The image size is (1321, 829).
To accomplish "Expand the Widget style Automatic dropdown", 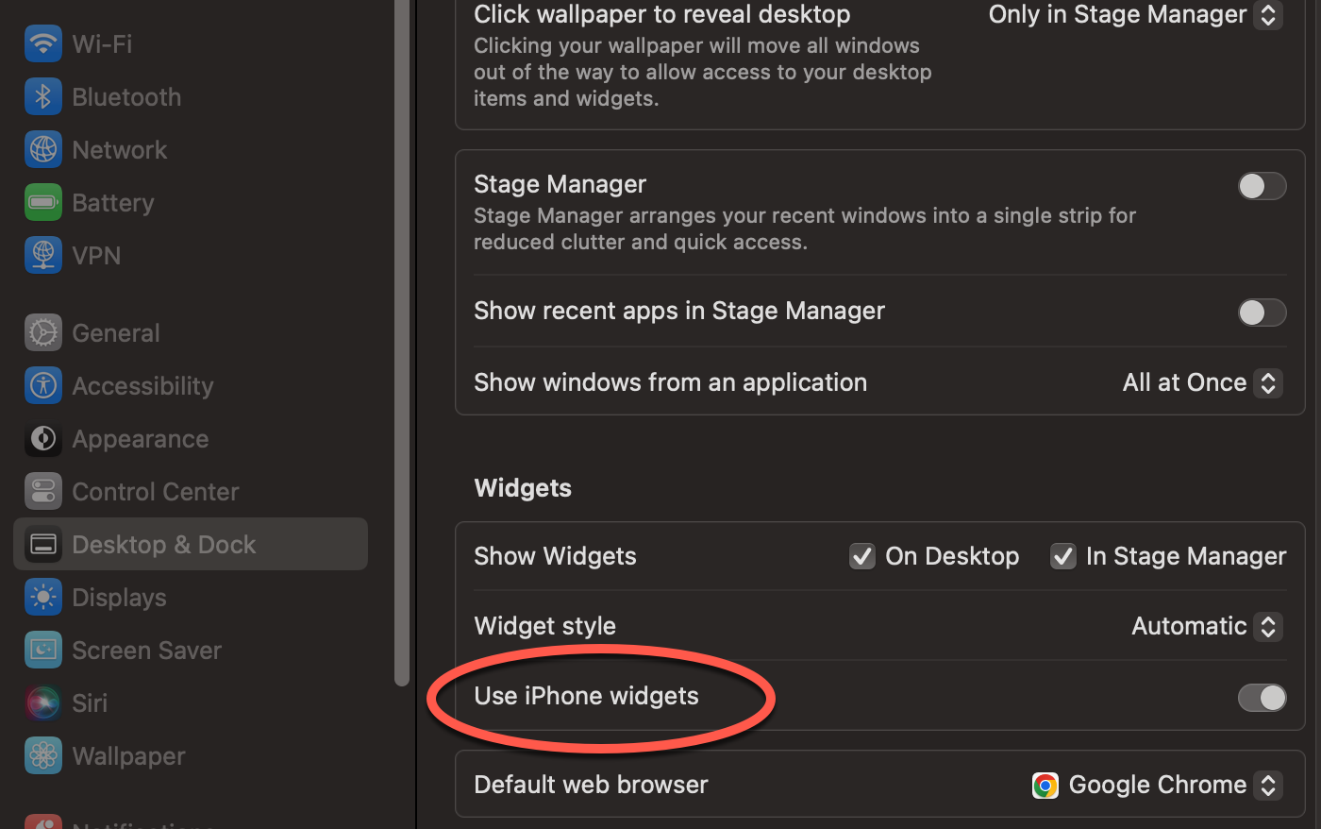I will [x=1207, y=626].
